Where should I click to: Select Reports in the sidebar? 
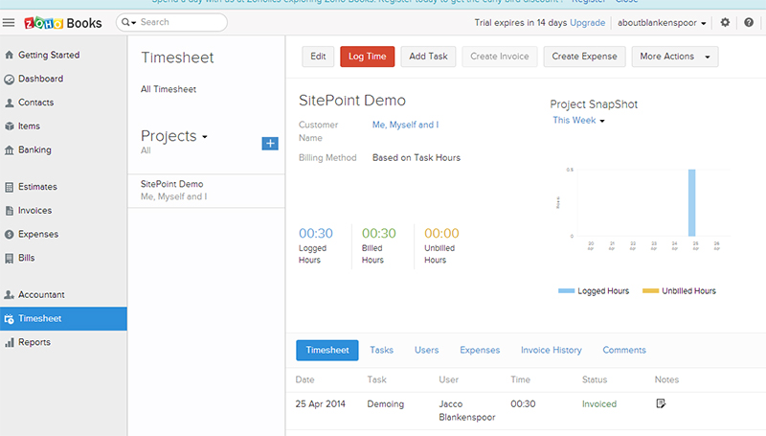(x=34, y=342)
